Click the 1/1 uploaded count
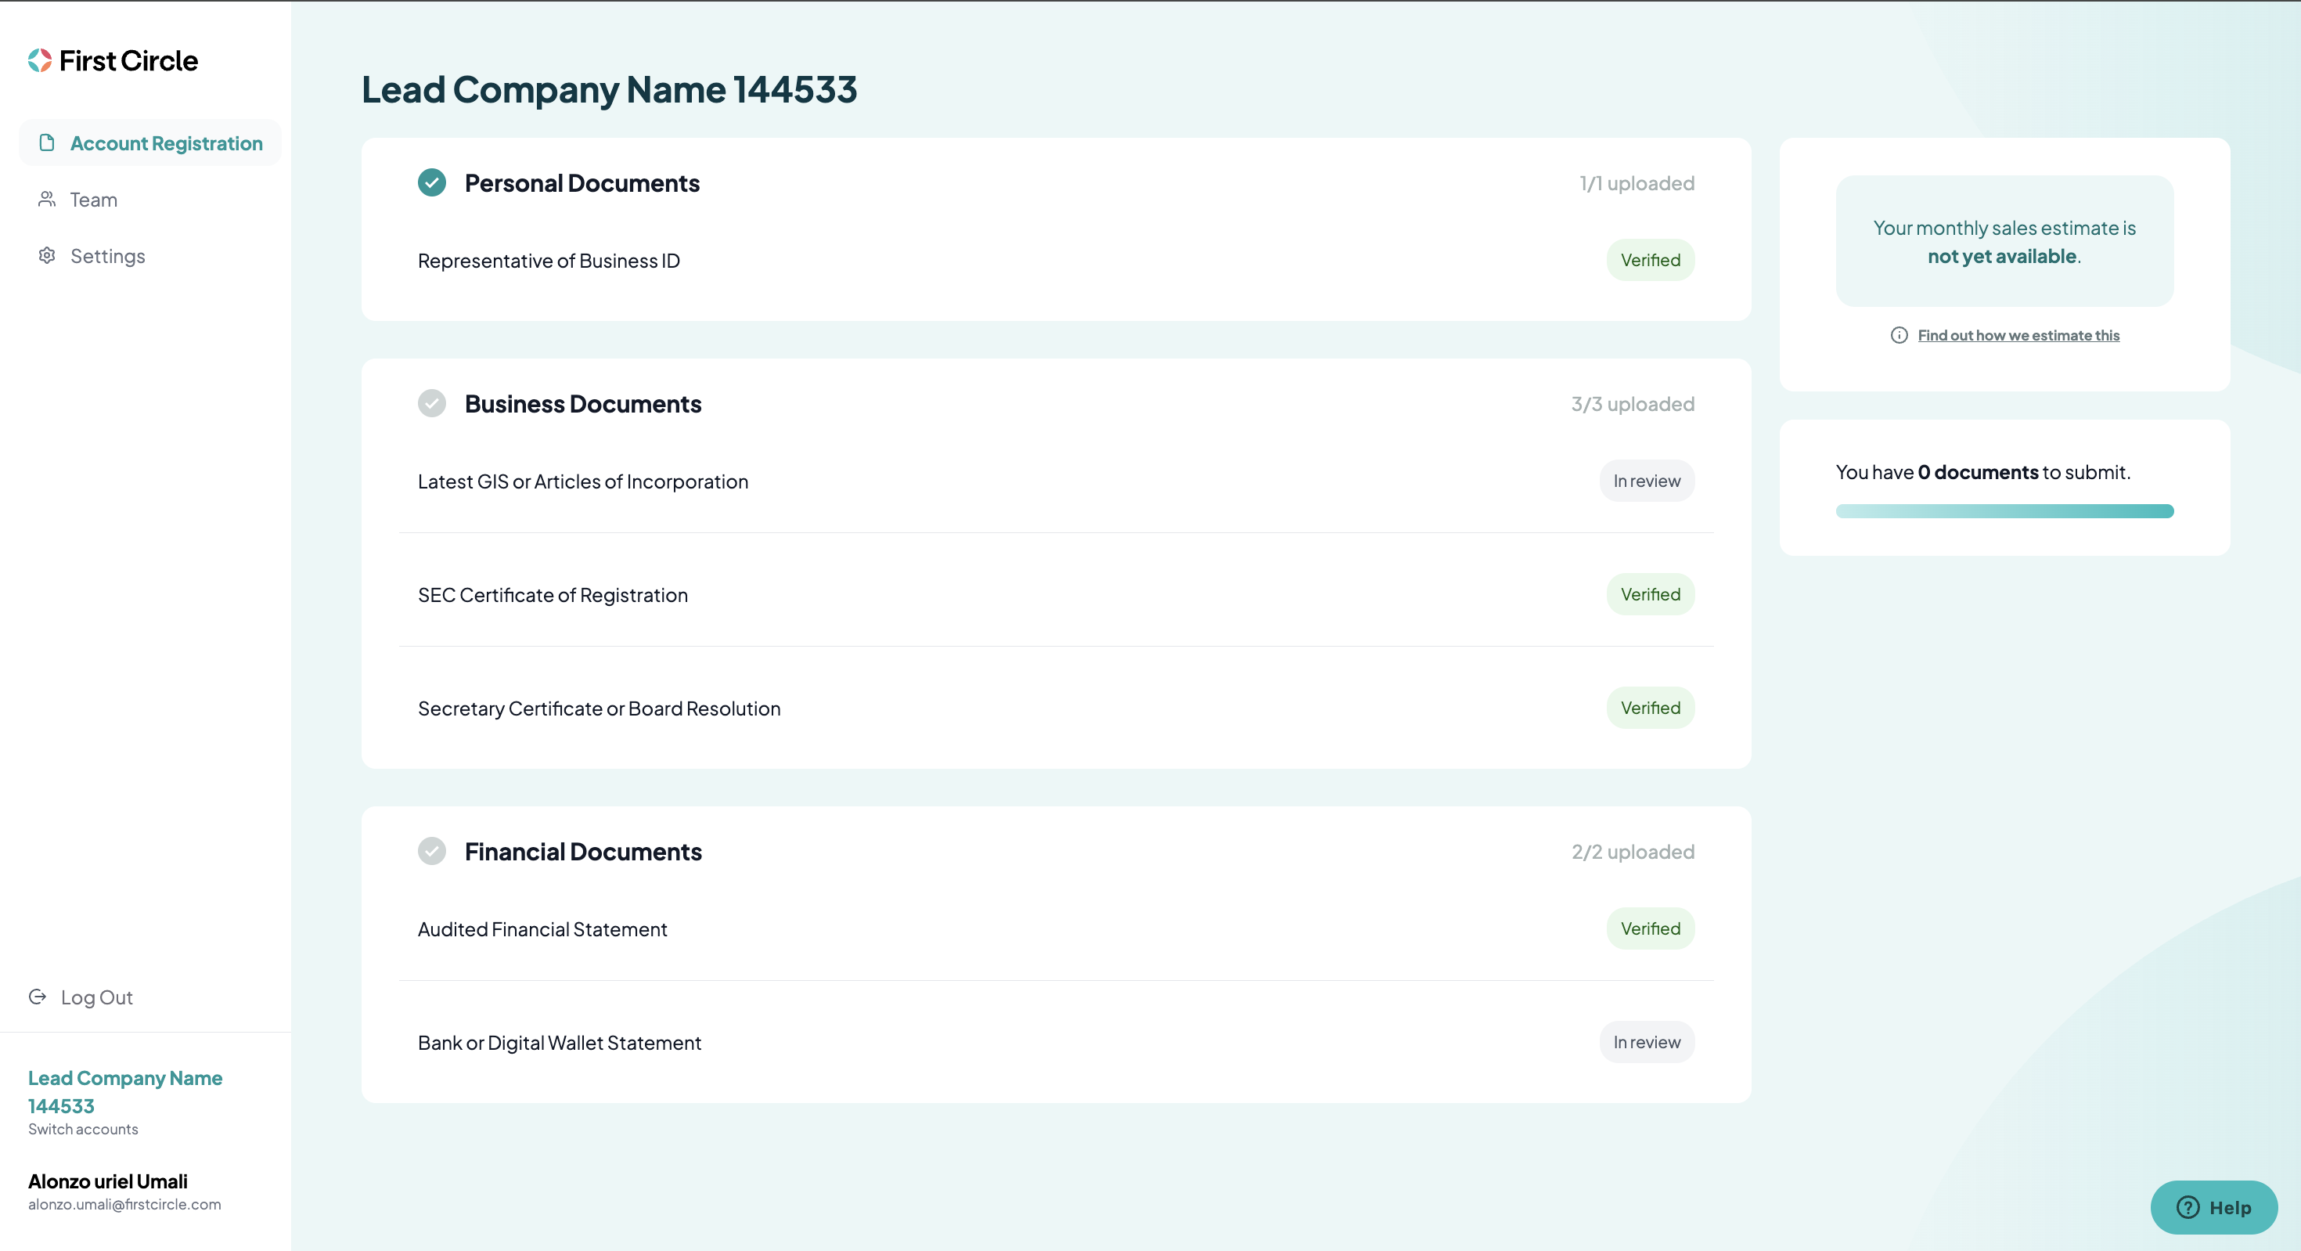2301x1251 pixels. (1637, 183)
